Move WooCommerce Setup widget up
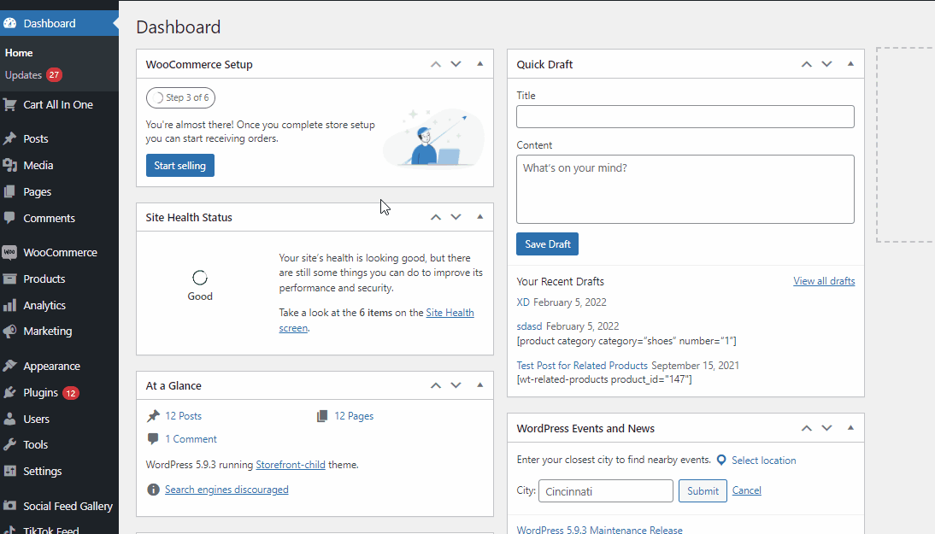This screenshot has width=935, height=534. (436, 64)
